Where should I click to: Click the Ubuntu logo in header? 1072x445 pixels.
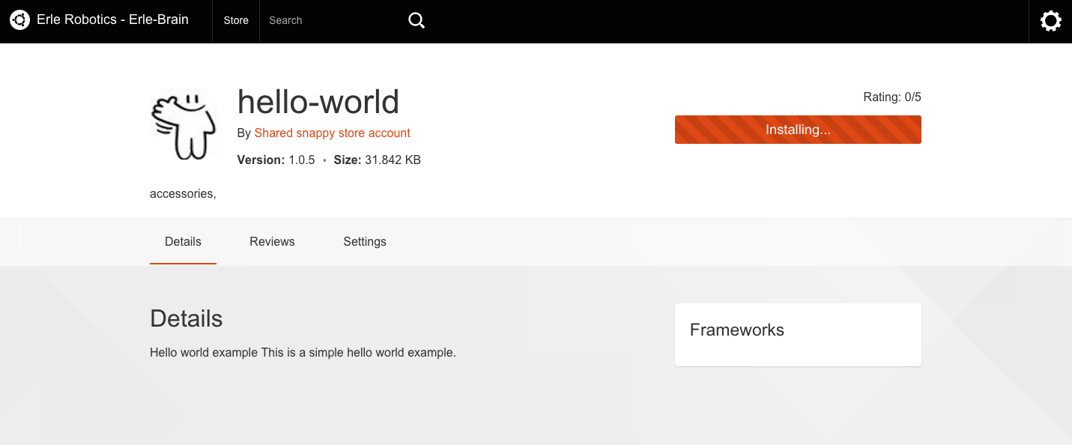19,20
